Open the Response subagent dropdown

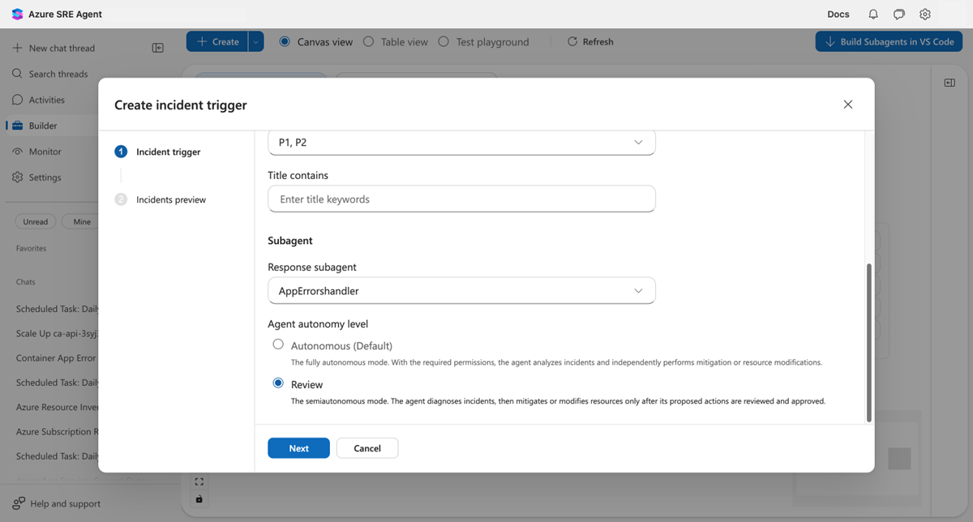(x=461, y=290)
